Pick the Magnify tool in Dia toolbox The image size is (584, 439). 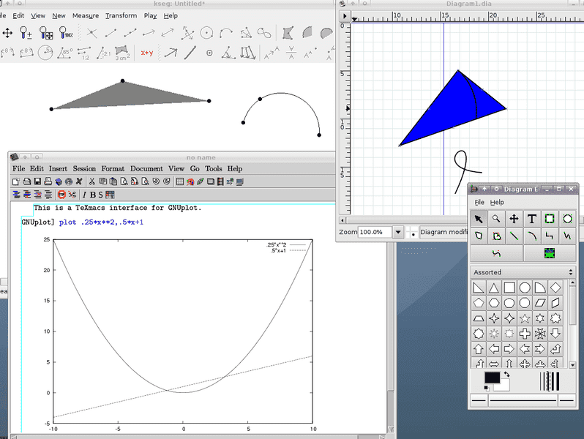(x=496, y=219)
